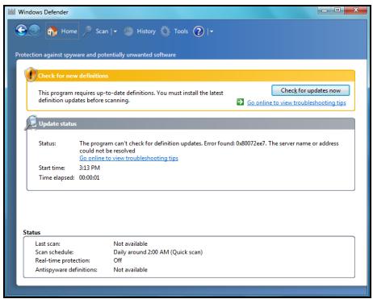
Task: Open the Tools menu item
Action: point(181,31)
